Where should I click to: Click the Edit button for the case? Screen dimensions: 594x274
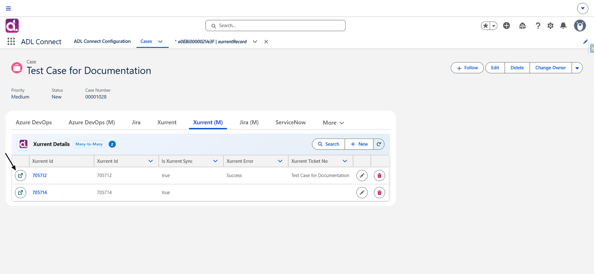(x=495, y=68)
